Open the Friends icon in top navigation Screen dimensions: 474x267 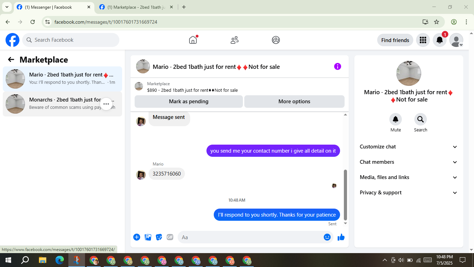point(235,40)
